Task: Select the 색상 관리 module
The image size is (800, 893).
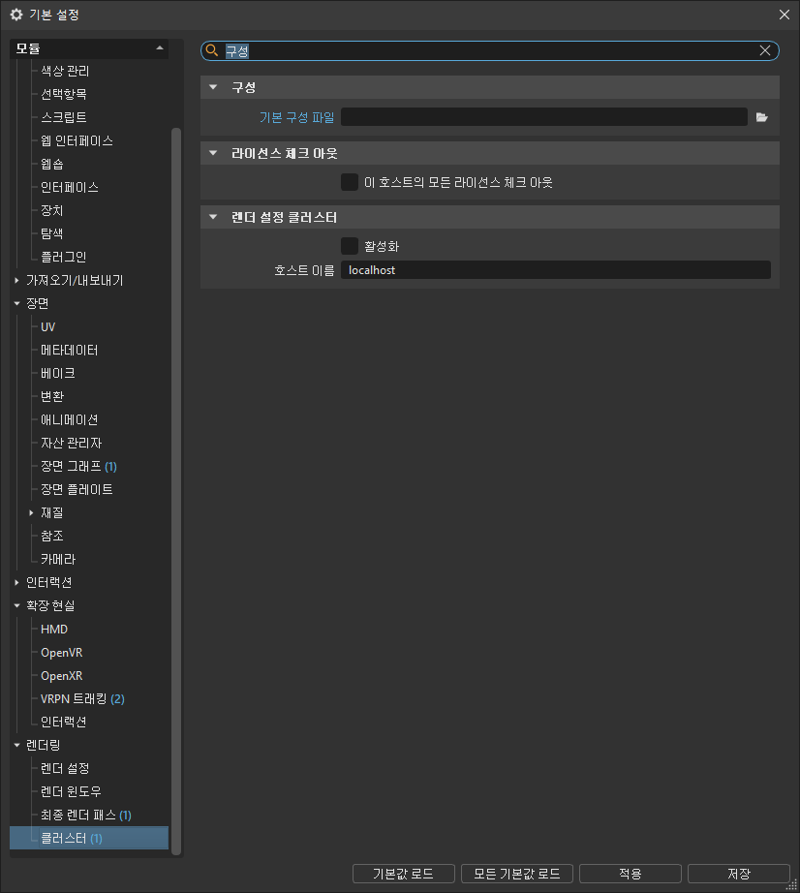Action: (64, 70)
